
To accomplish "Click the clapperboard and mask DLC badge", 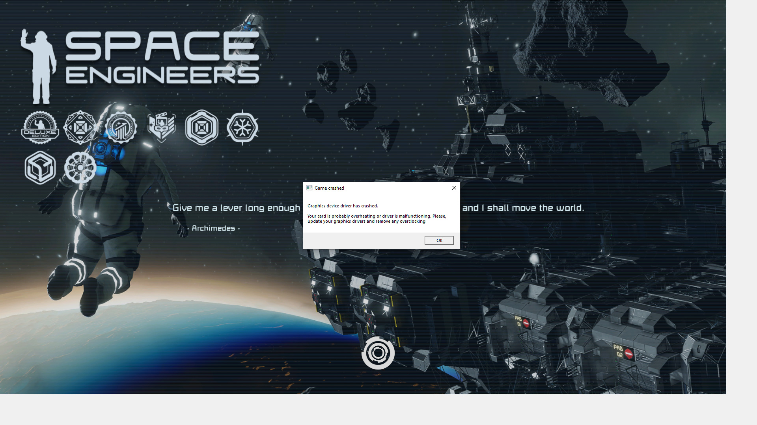I will pos(162,127).
